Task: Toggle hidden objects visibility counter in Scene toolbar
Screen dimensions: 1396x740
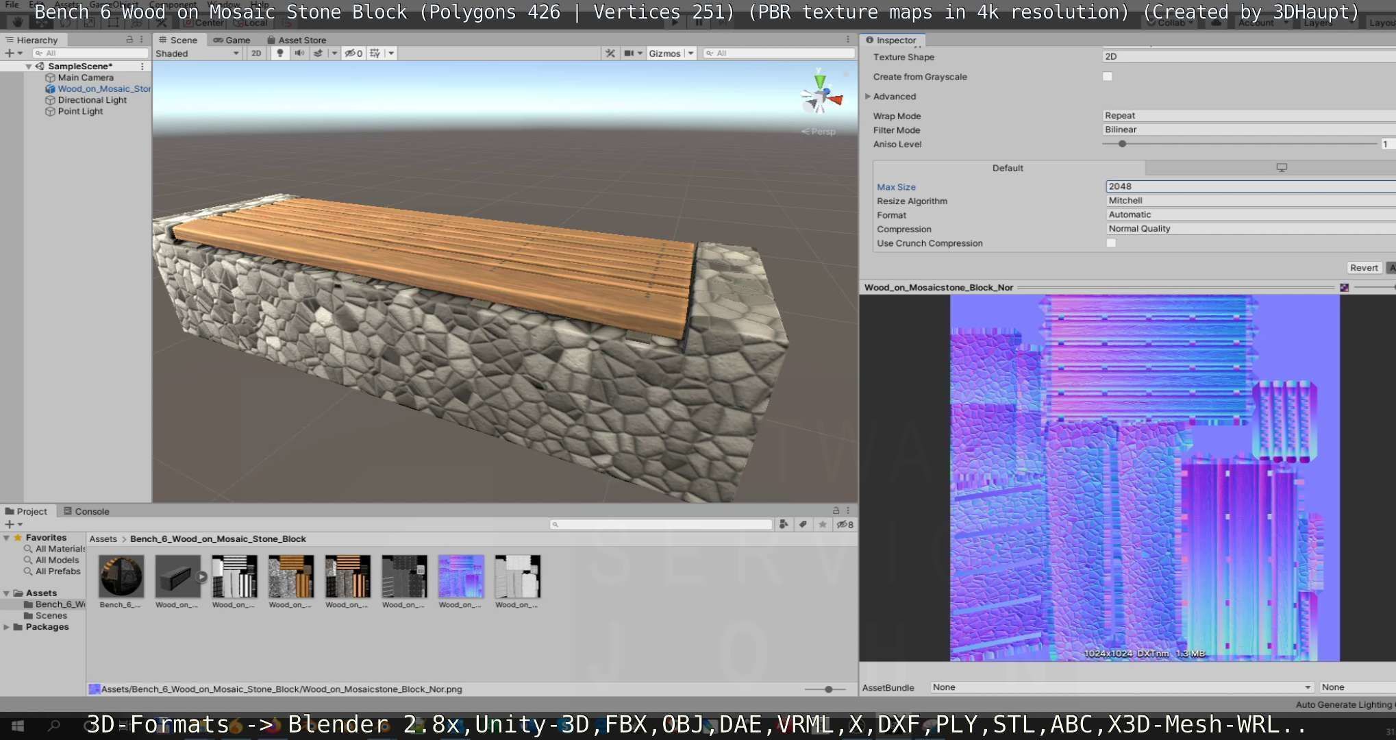Action: coord(353,53)
